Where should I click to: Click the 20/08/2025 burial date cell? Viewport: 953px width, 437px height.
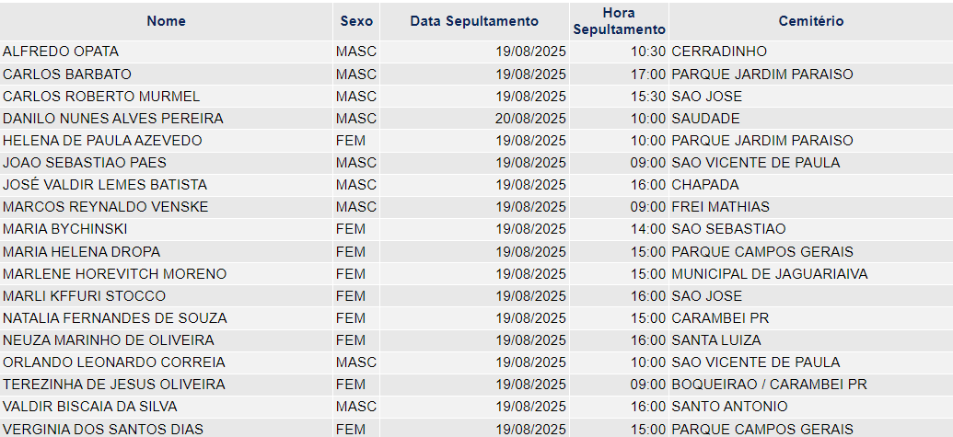pyautogui.click(x=530, y=119)
